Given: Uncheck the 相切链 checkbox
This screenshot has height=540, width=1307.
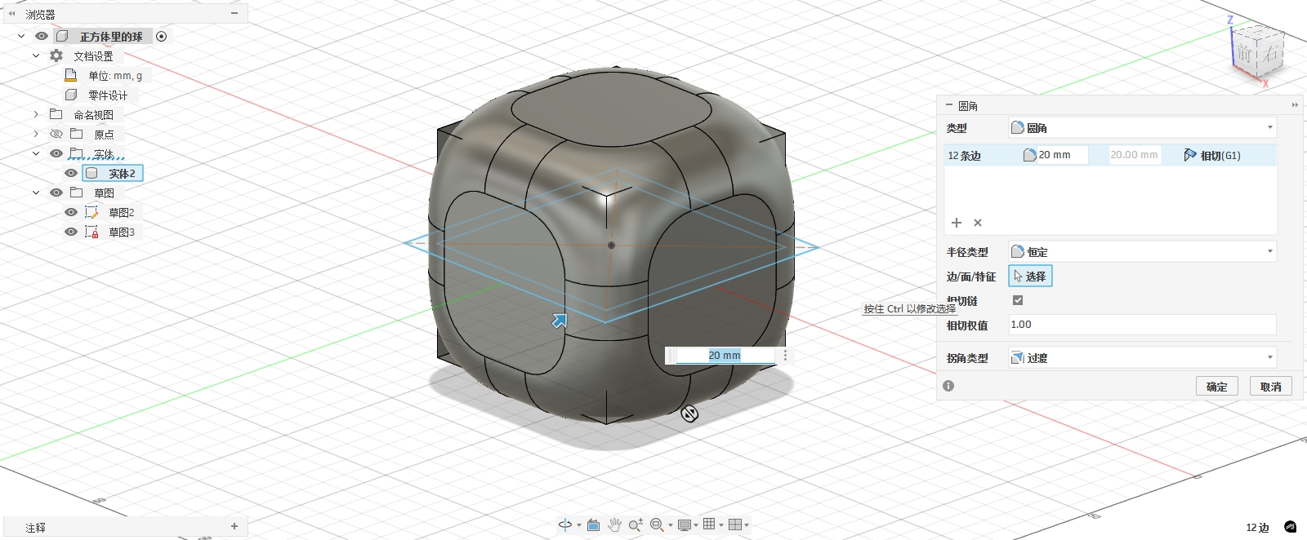Looking at the screenshot, I should pos(1018,300).
